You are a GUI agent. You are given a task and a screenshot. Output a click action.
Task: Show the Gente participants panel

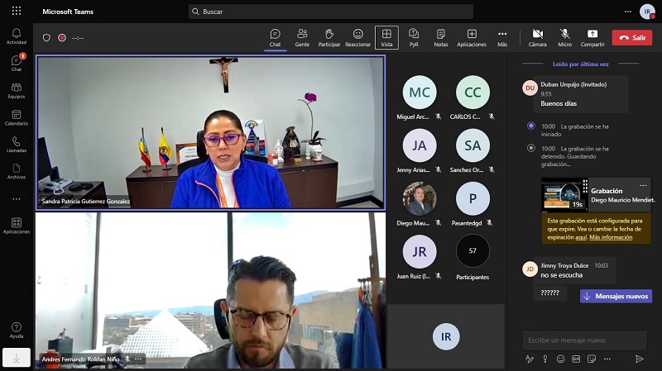(302, 37)
